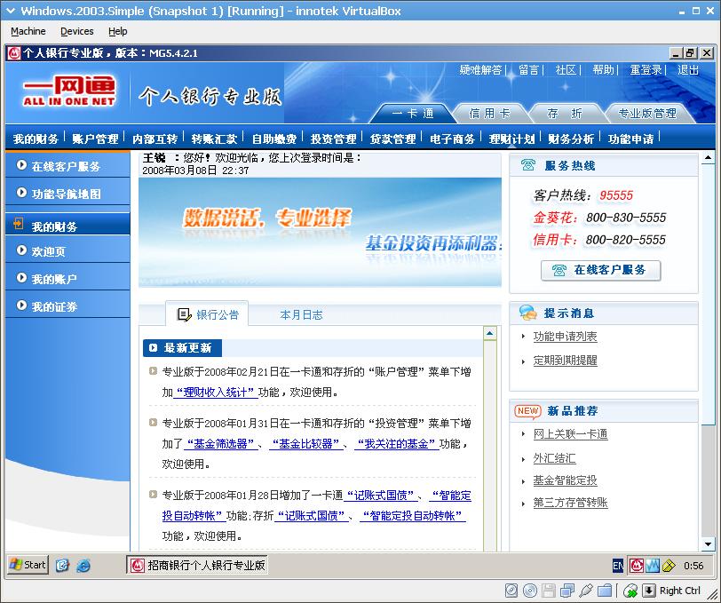Open the VirtualBox Devices menu
This screenshot has width=721, height=603.
coord(76,31)
